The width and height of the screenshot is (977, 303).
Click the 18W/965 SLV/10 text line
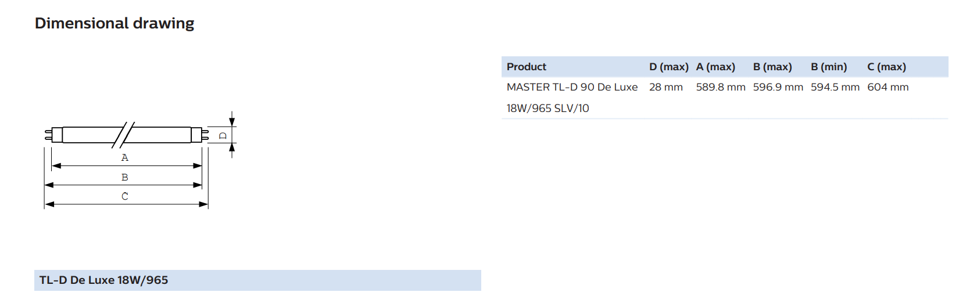pos(547,109)
